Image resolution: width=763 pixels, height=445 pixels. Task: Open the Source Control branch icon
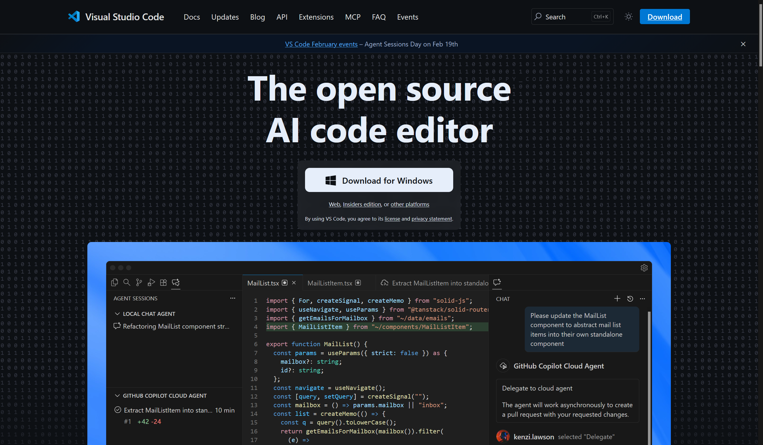[139, 282]
